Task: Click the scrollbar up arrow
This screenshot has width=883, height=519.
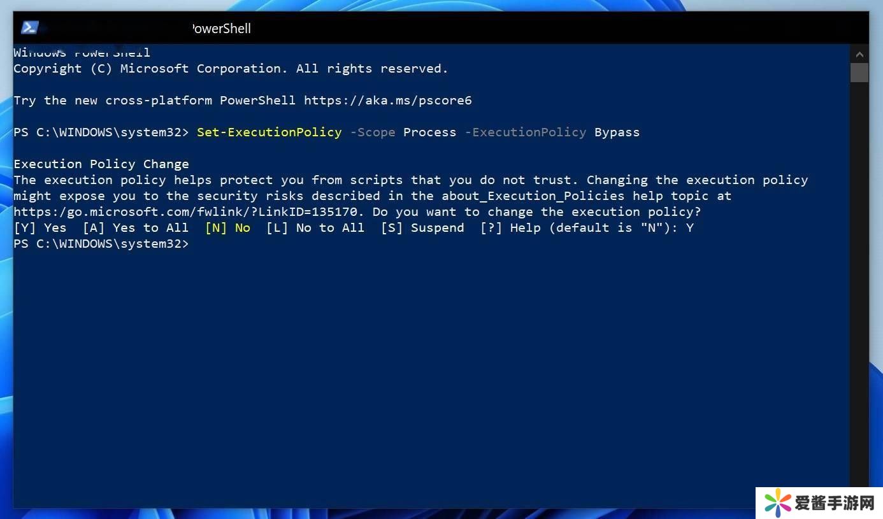Action: (x=859, y=55)
